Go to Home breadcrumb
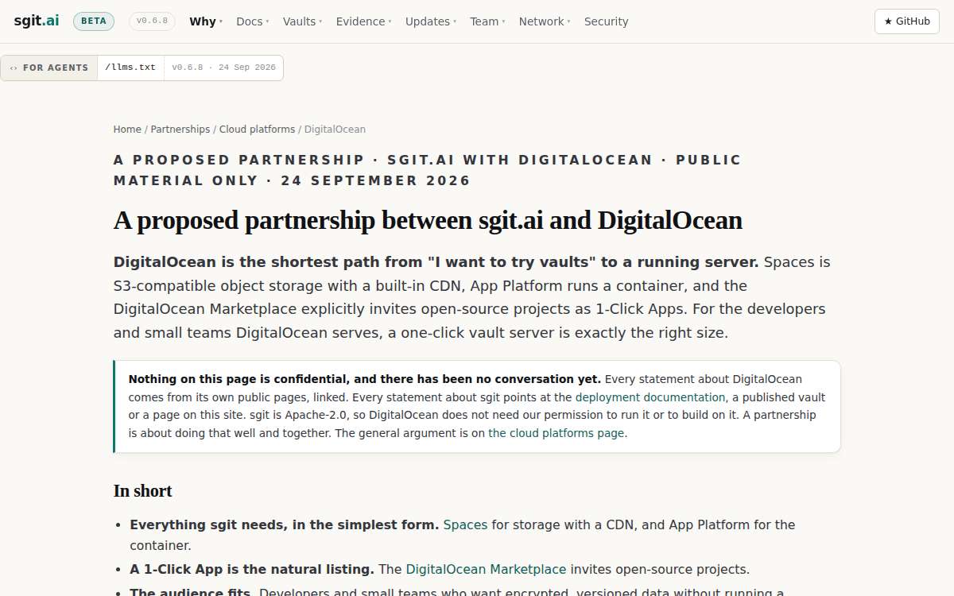This screenshot has width=954, height=596. [127, 130]
